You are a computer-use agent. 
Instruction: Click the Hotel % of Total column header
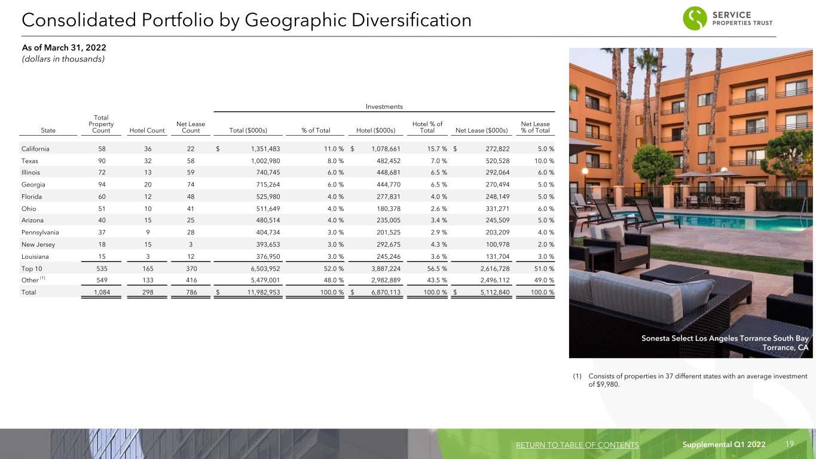[x=427, y=127]
